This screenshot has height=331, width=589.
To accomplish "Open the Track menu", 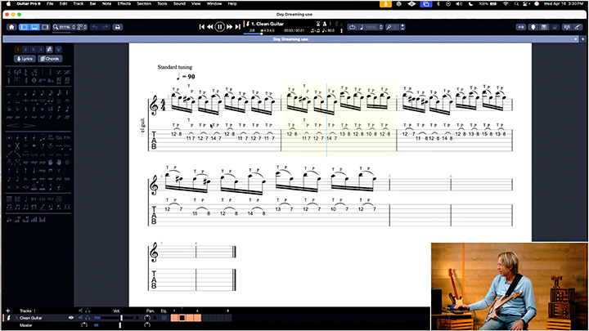I will tap(79, 3).
